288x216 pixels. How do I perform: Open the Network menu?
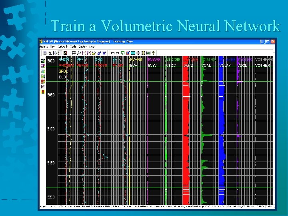click(x=63, y=47)
